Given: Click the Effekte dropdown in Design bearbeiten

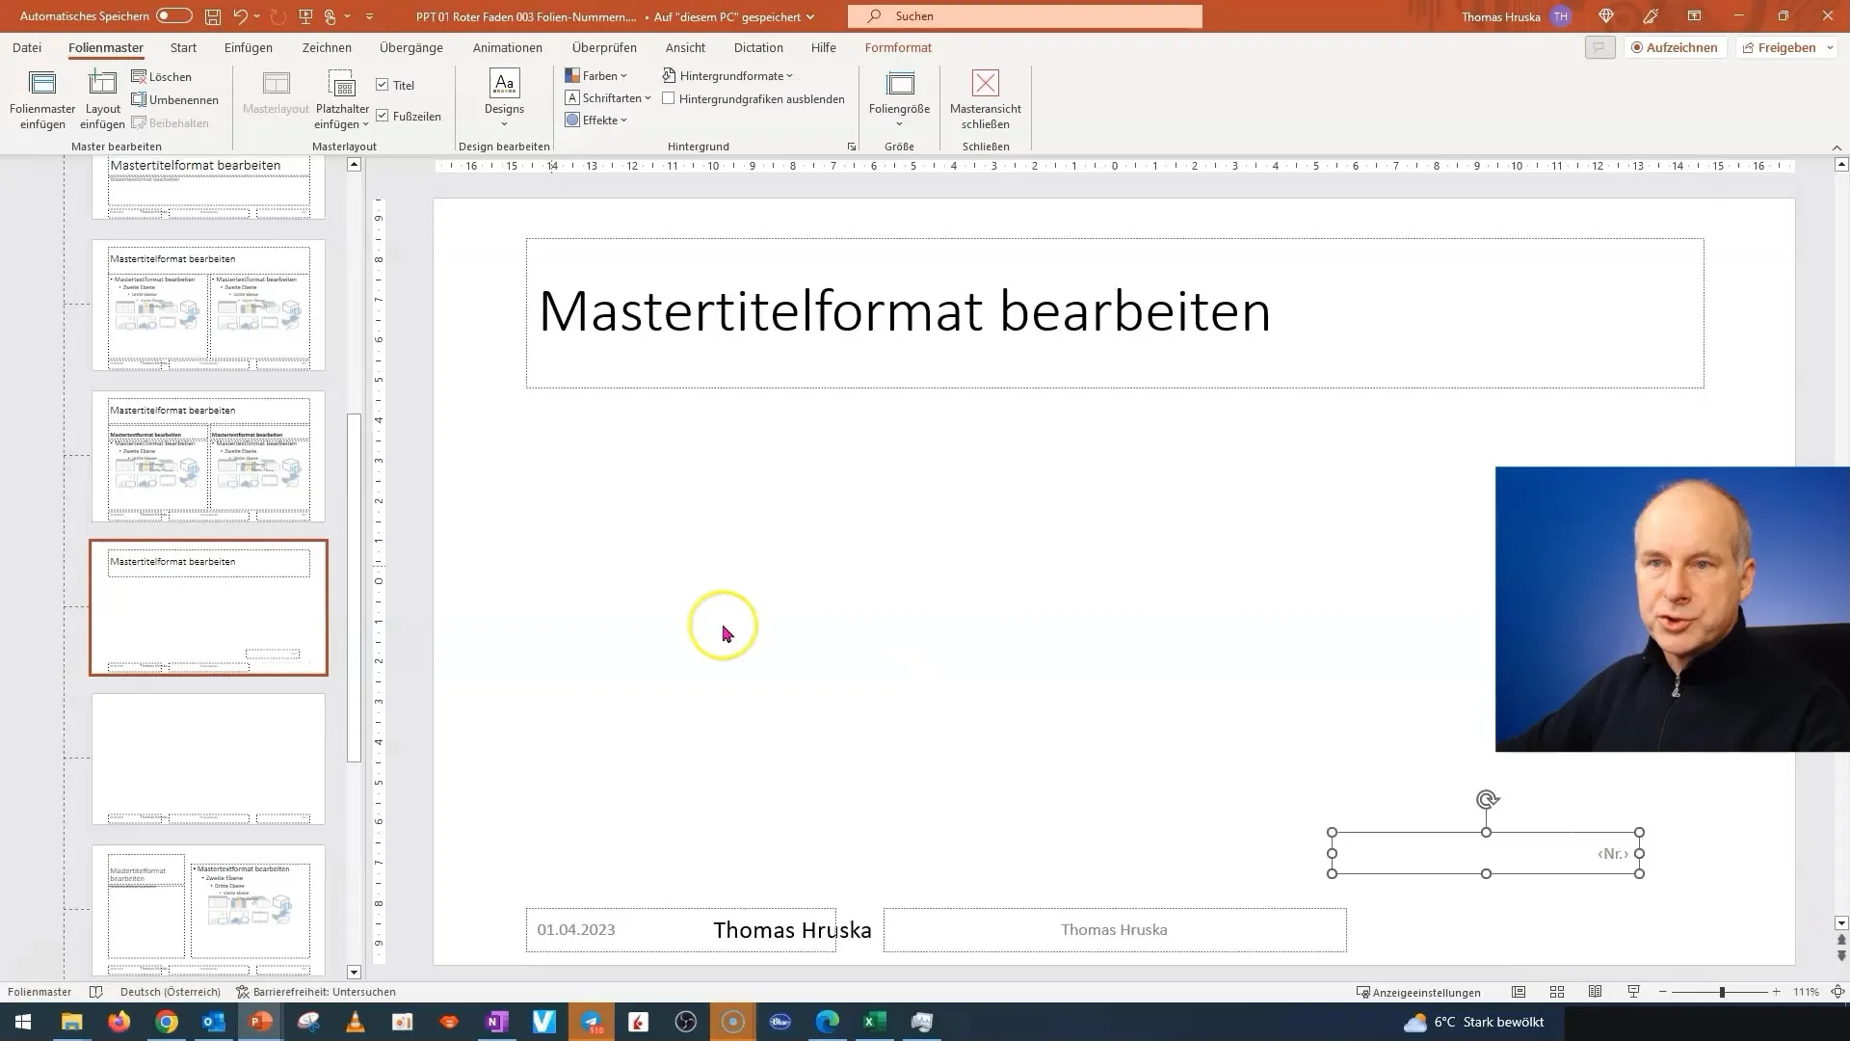Looking at the screenshot, I should [597, 120].
